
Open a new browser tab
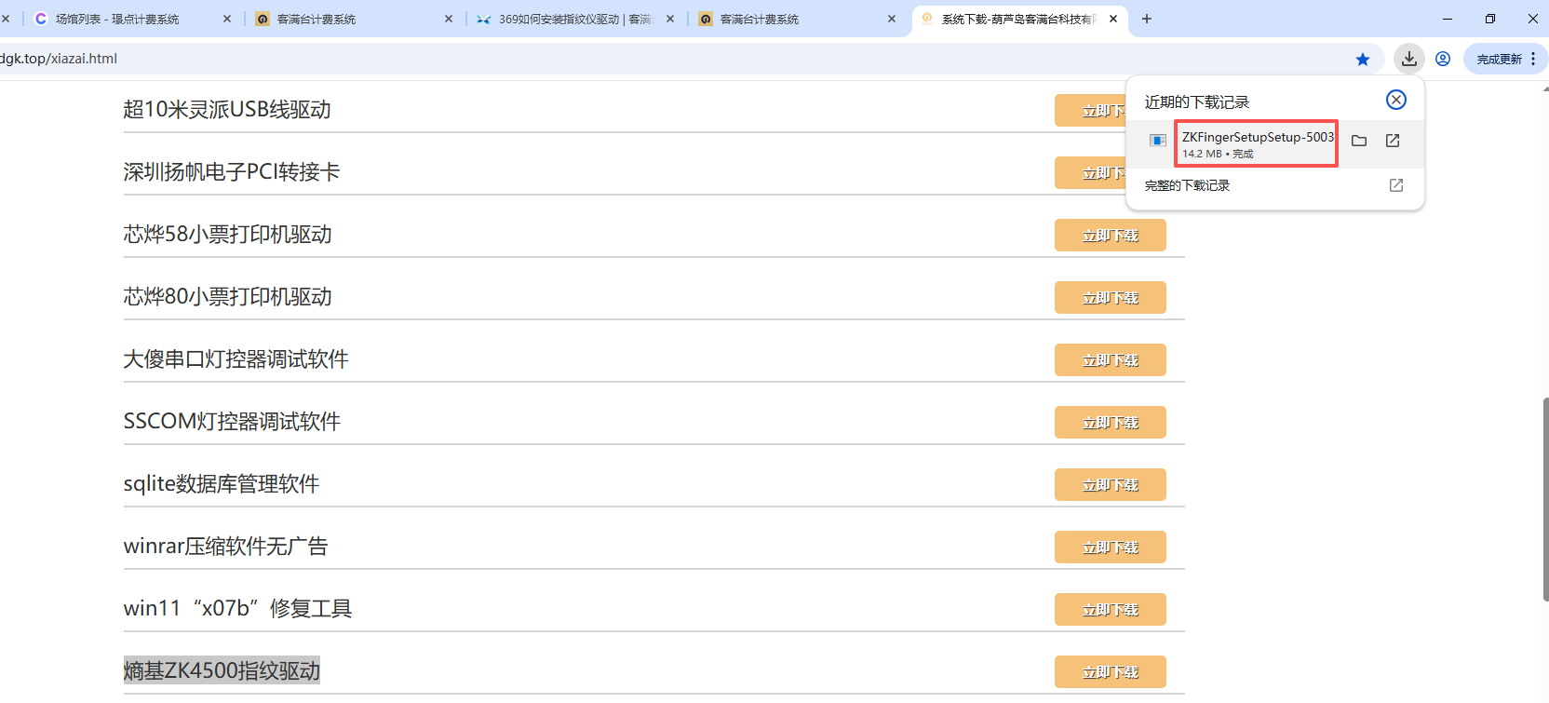point(1147,19)
